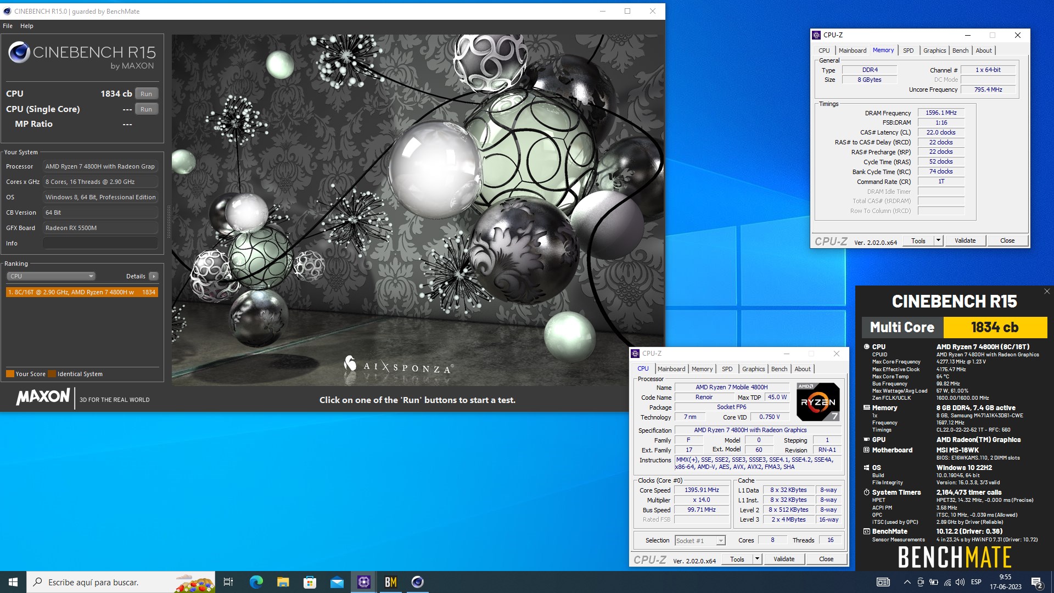Click the Identical System legend swatch
The height and width of the screenshot is (593, 1054).
coord(52,374)
